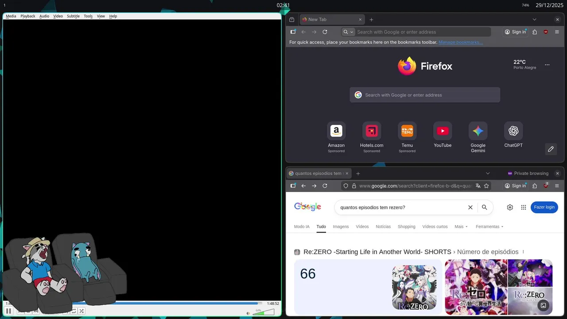Click Fazer login button
Image resolution: width=567 pixels, height=319 pixels.
(x=544, y=207)
